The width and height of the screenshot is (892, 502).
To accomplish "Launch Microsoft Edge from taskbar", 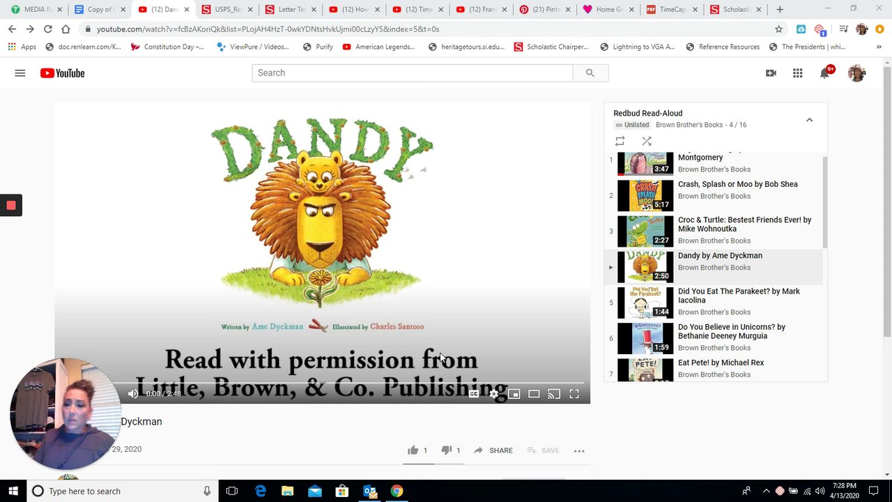I will (260, 491).
